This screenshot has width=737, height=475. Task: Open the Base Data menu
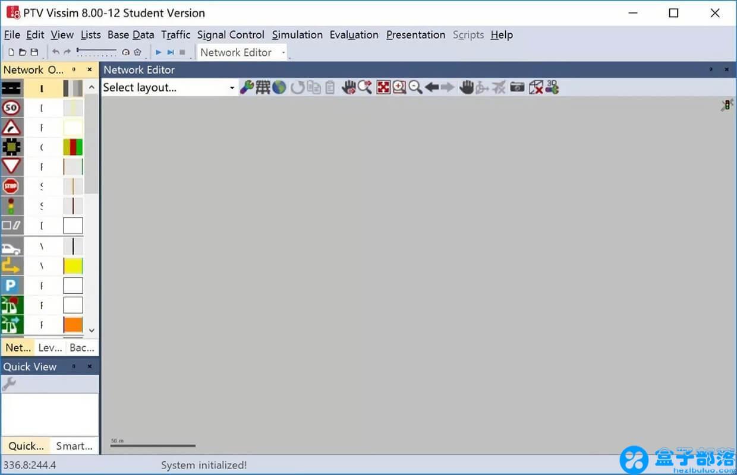pos(131,35)
